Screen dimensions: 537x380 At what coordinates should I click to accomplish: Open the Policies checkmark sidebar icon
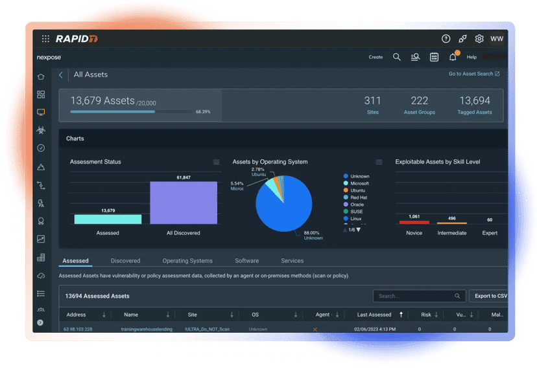point(41,148)
